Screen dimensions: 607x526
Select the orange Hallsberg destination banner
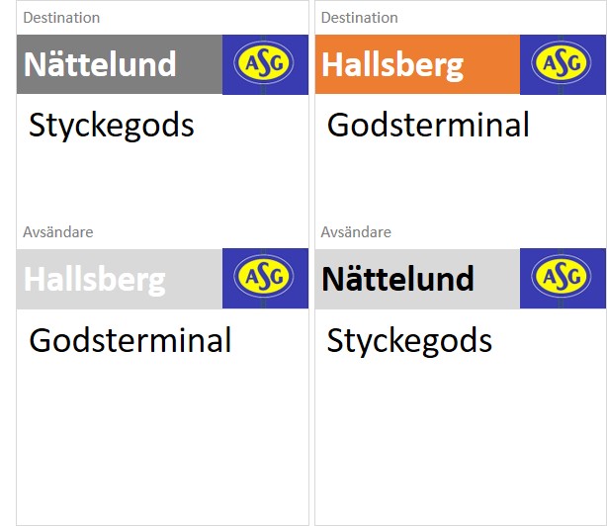417,64
